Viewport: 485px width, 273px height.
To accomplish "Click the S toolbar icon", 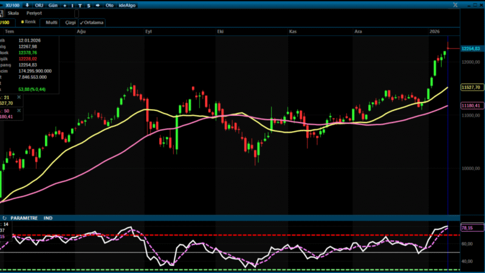I will click(89, 5).
